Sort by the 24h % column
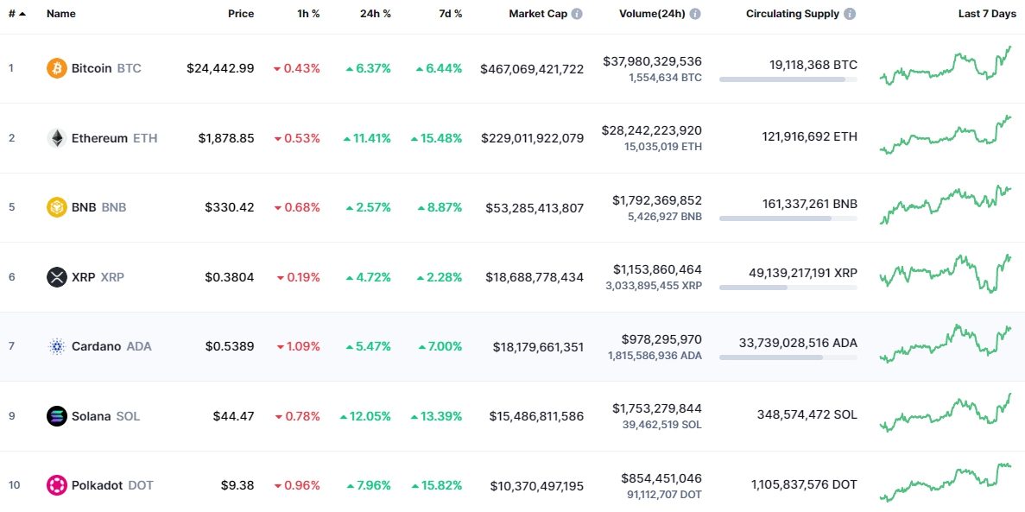 click(376, 14)
